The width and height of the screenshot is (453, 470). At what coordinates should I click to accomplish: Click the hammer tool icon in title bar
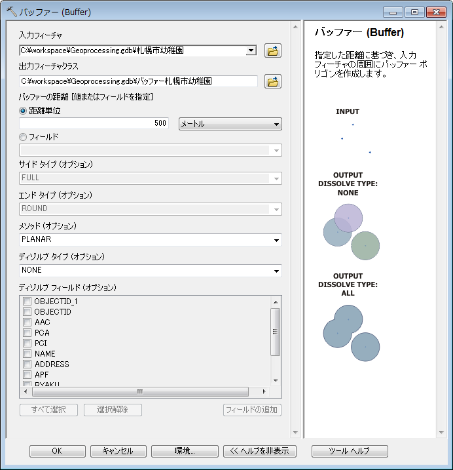pos(10,12)
